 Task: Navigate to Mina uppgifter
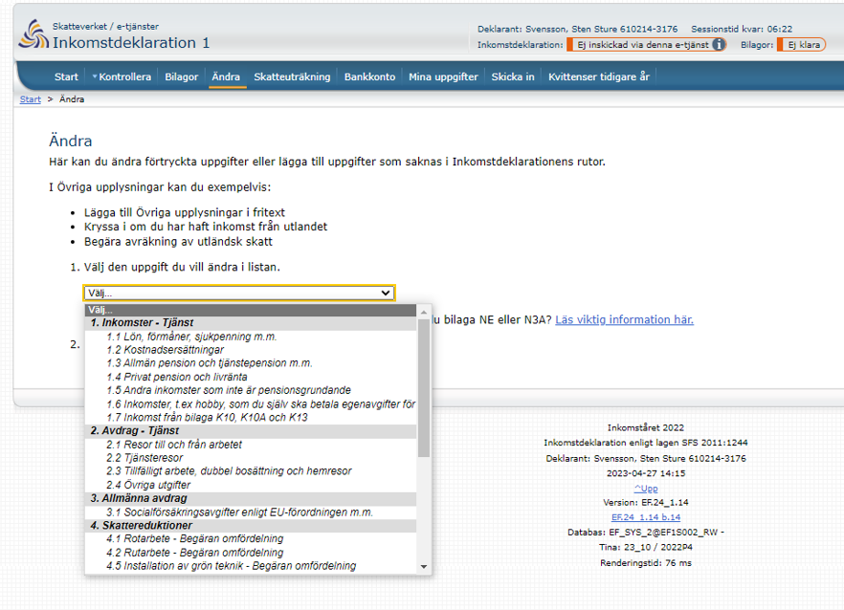tap(442, 76)
